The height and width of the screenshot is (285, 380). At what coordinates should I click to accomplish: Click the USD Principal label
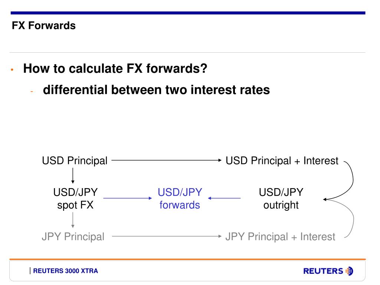coord(75,160)
